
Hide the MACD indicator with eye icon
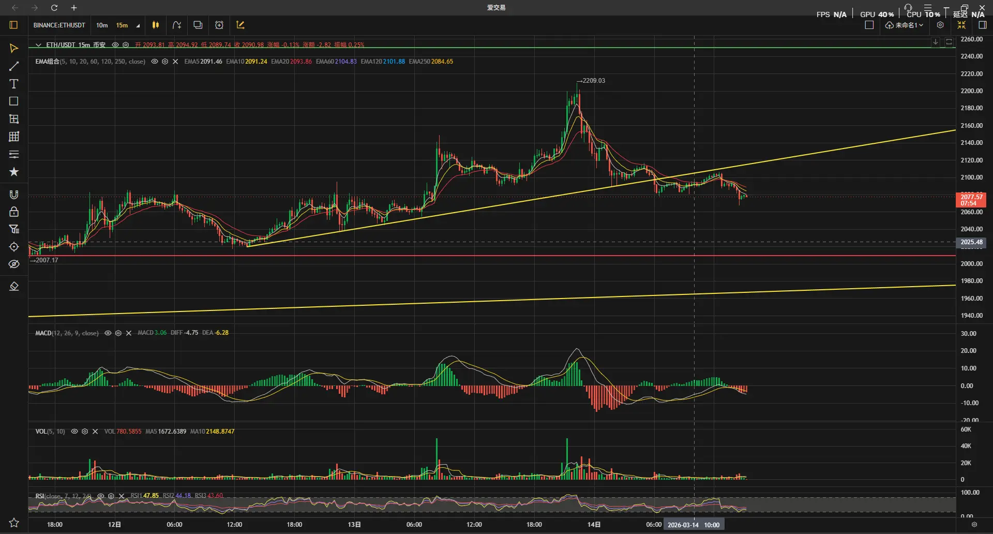(108, 333)
